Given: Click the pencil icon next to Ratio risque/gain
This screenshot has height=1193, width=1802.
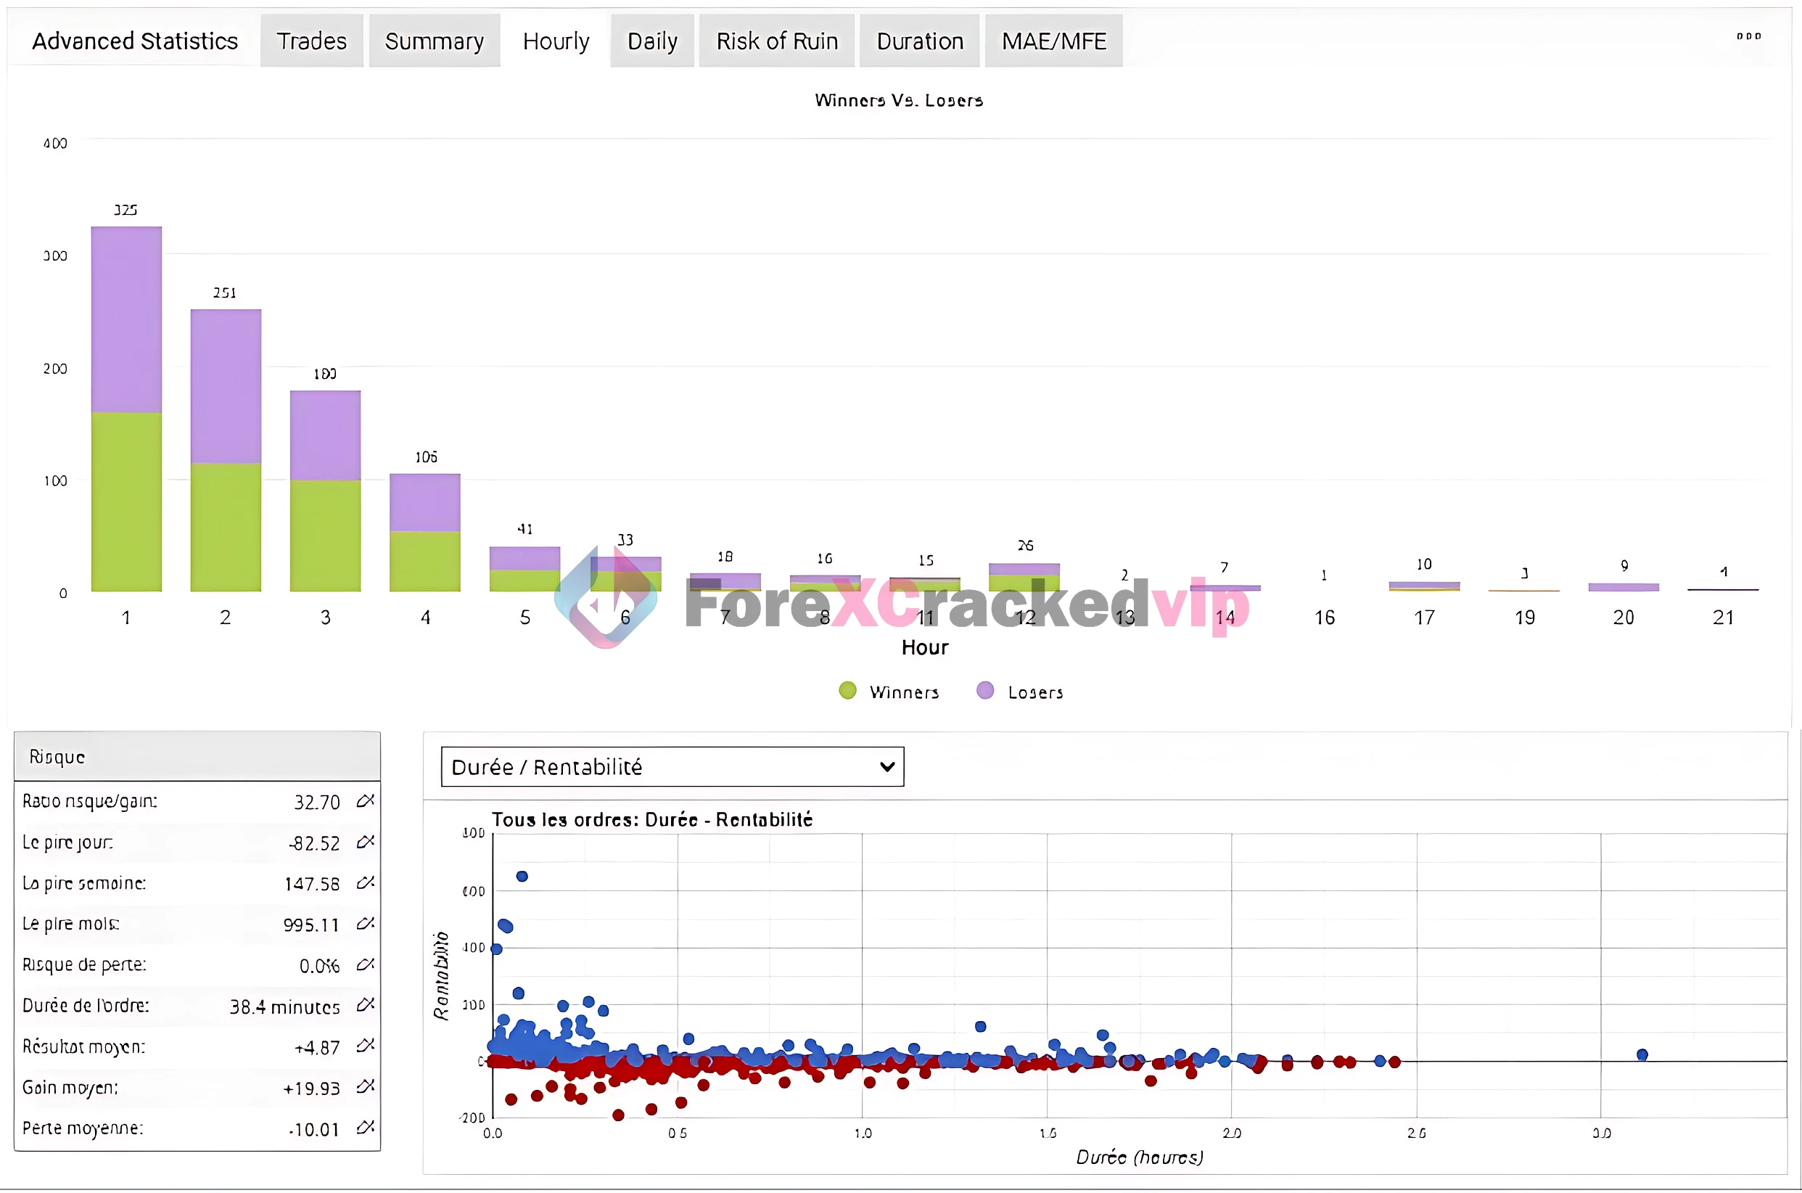Looking at the screenshot, I should click(x=365, y=800).
